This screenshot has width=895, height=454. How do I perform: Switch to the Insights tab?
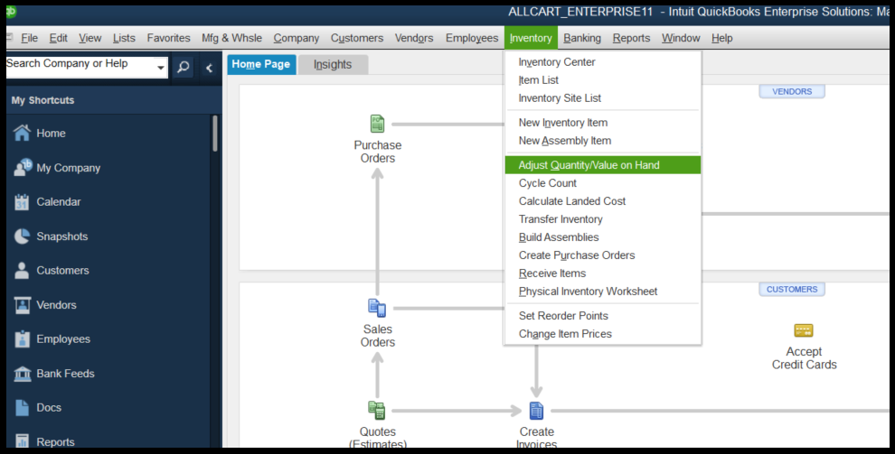[x=333, y=65]
